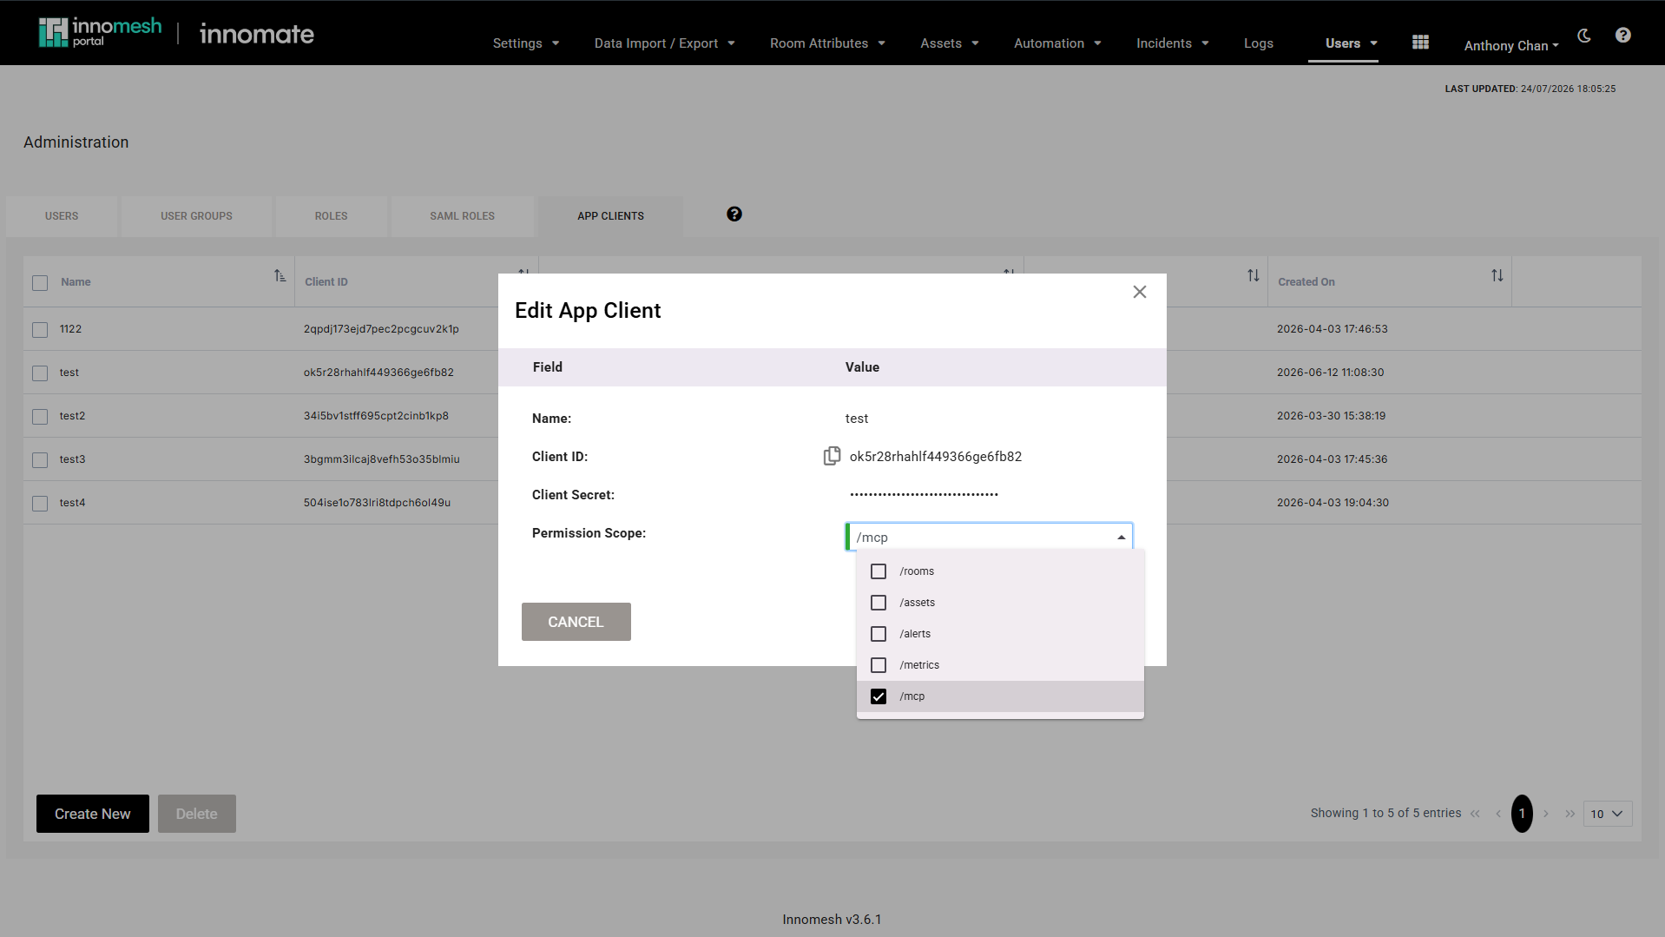This screenshot has height=937, width=1665.
Task: Click created date 2026-06-12 11:08:30
Action: (x=1331, y=373)
